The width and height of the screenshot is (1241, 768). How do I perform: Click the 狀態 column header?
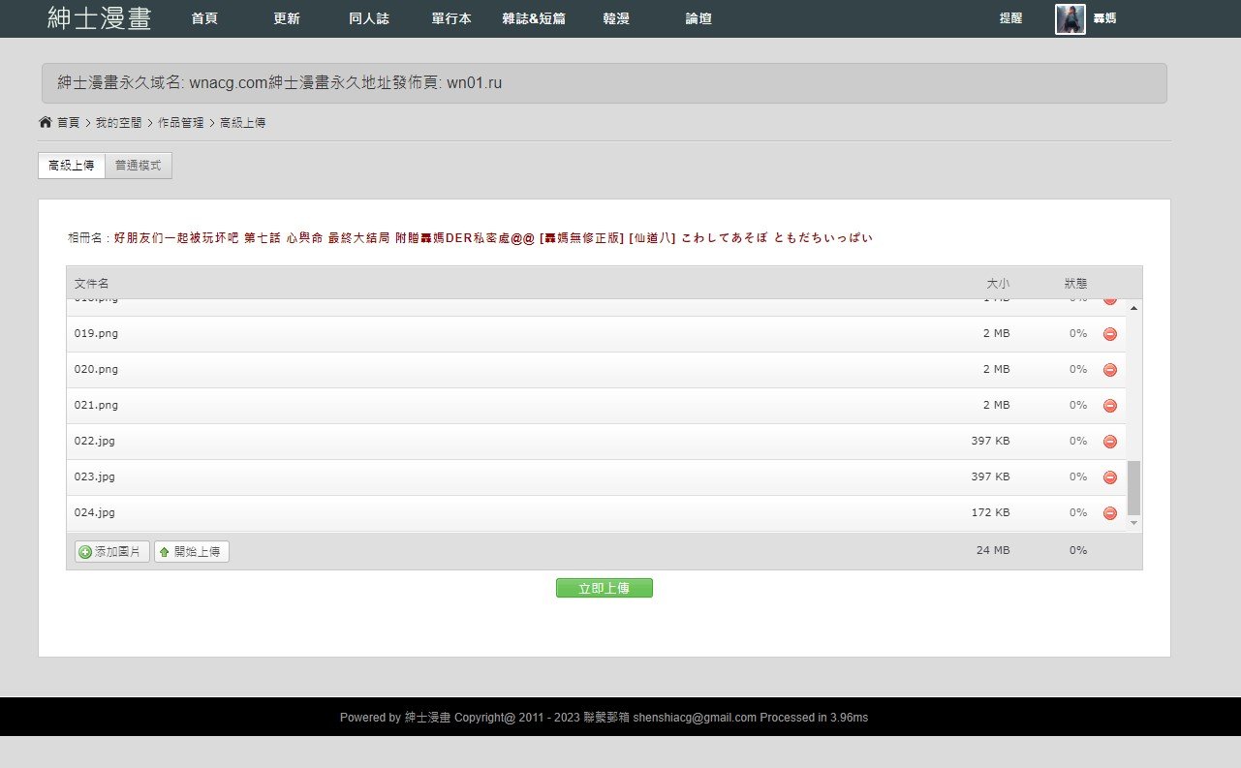coord(1075,284)
